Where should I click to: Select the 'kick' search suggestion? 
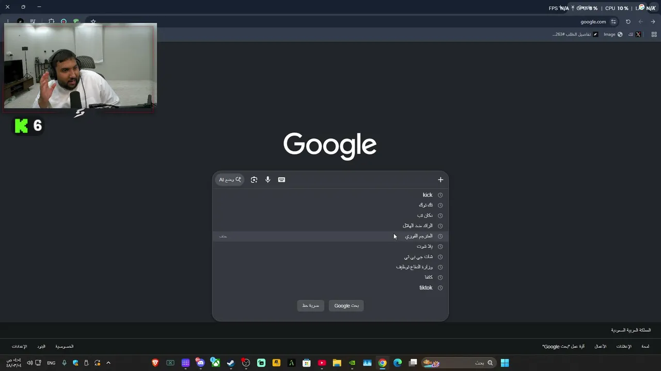point(330,195)
